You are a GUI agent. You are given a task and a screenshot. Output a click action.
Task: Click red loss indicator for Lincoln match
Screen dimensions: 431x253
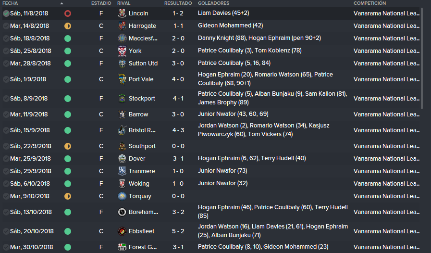click(x=68, y=13)
